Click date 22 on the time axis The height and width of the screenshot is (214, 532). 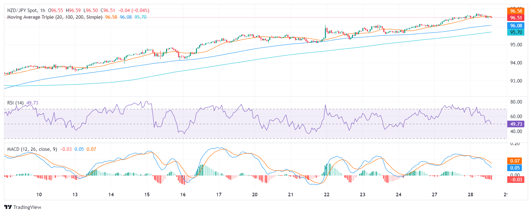pyautogui.click(x=327, y=195)
